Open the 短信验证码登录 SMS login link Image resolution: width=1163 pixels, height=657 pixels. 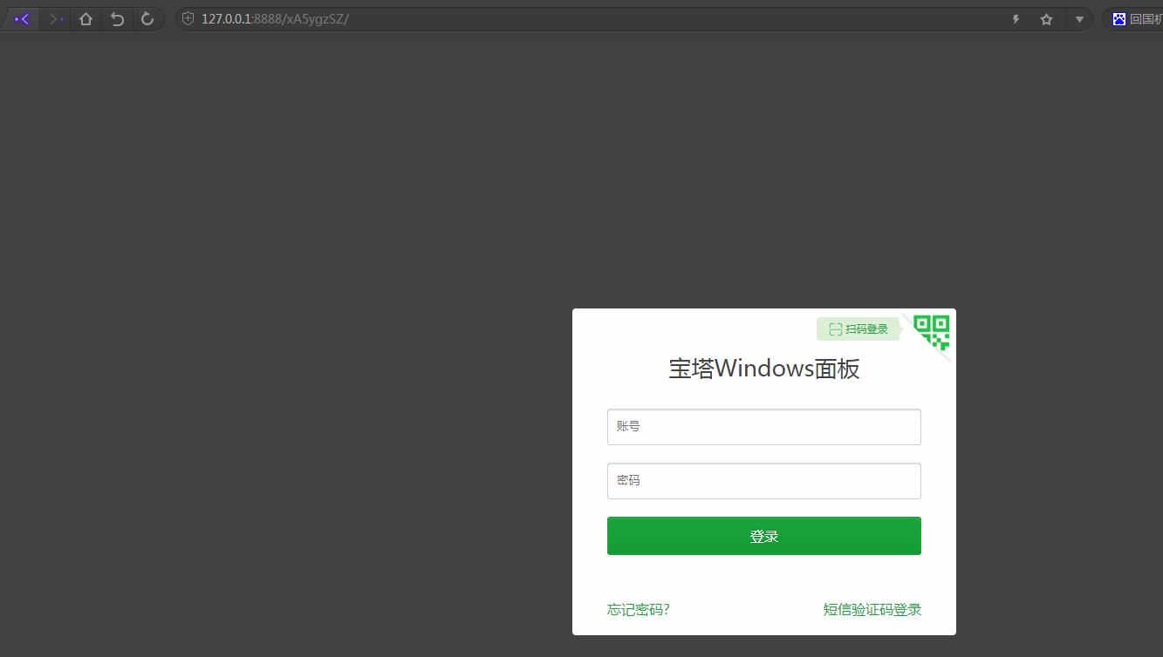point(872,610)
